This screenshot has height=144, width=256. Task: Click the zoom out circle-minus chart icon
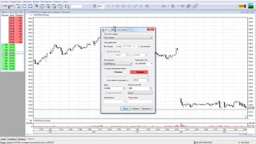click(x=129, y=6)
